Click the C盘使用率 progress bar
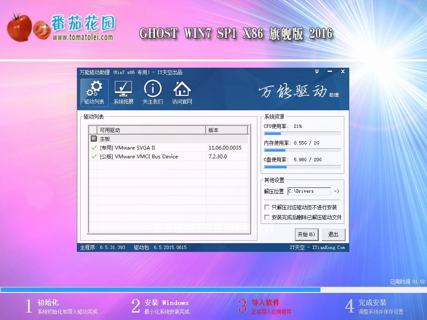 tap(302, 167)
